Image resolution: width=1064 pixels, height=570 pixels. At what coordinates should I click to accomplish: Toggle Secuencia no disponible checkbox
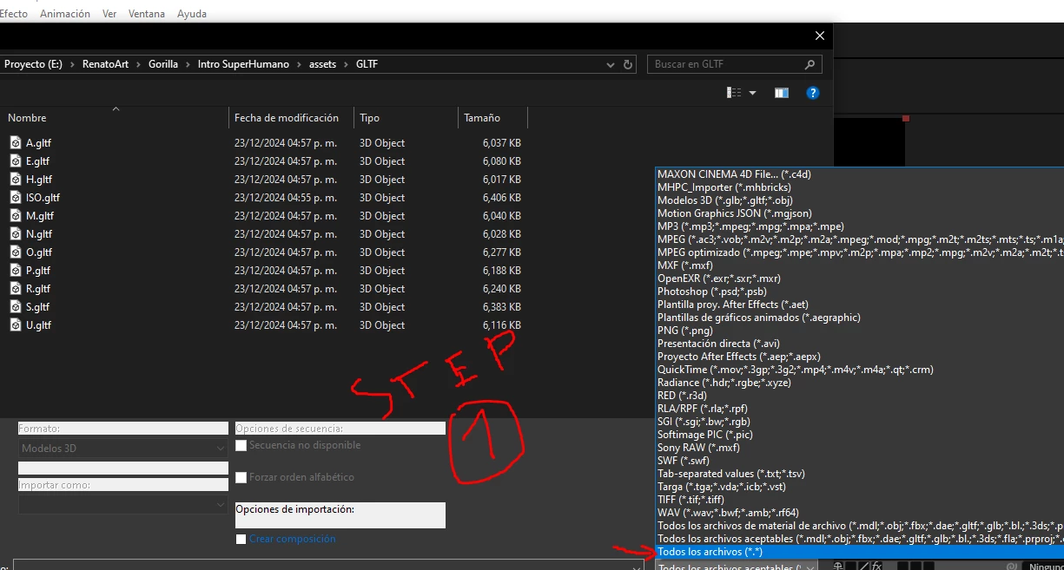[241, 445]
